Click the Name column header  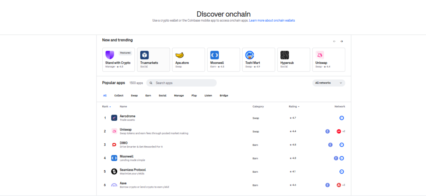click(x=123, y=107)
